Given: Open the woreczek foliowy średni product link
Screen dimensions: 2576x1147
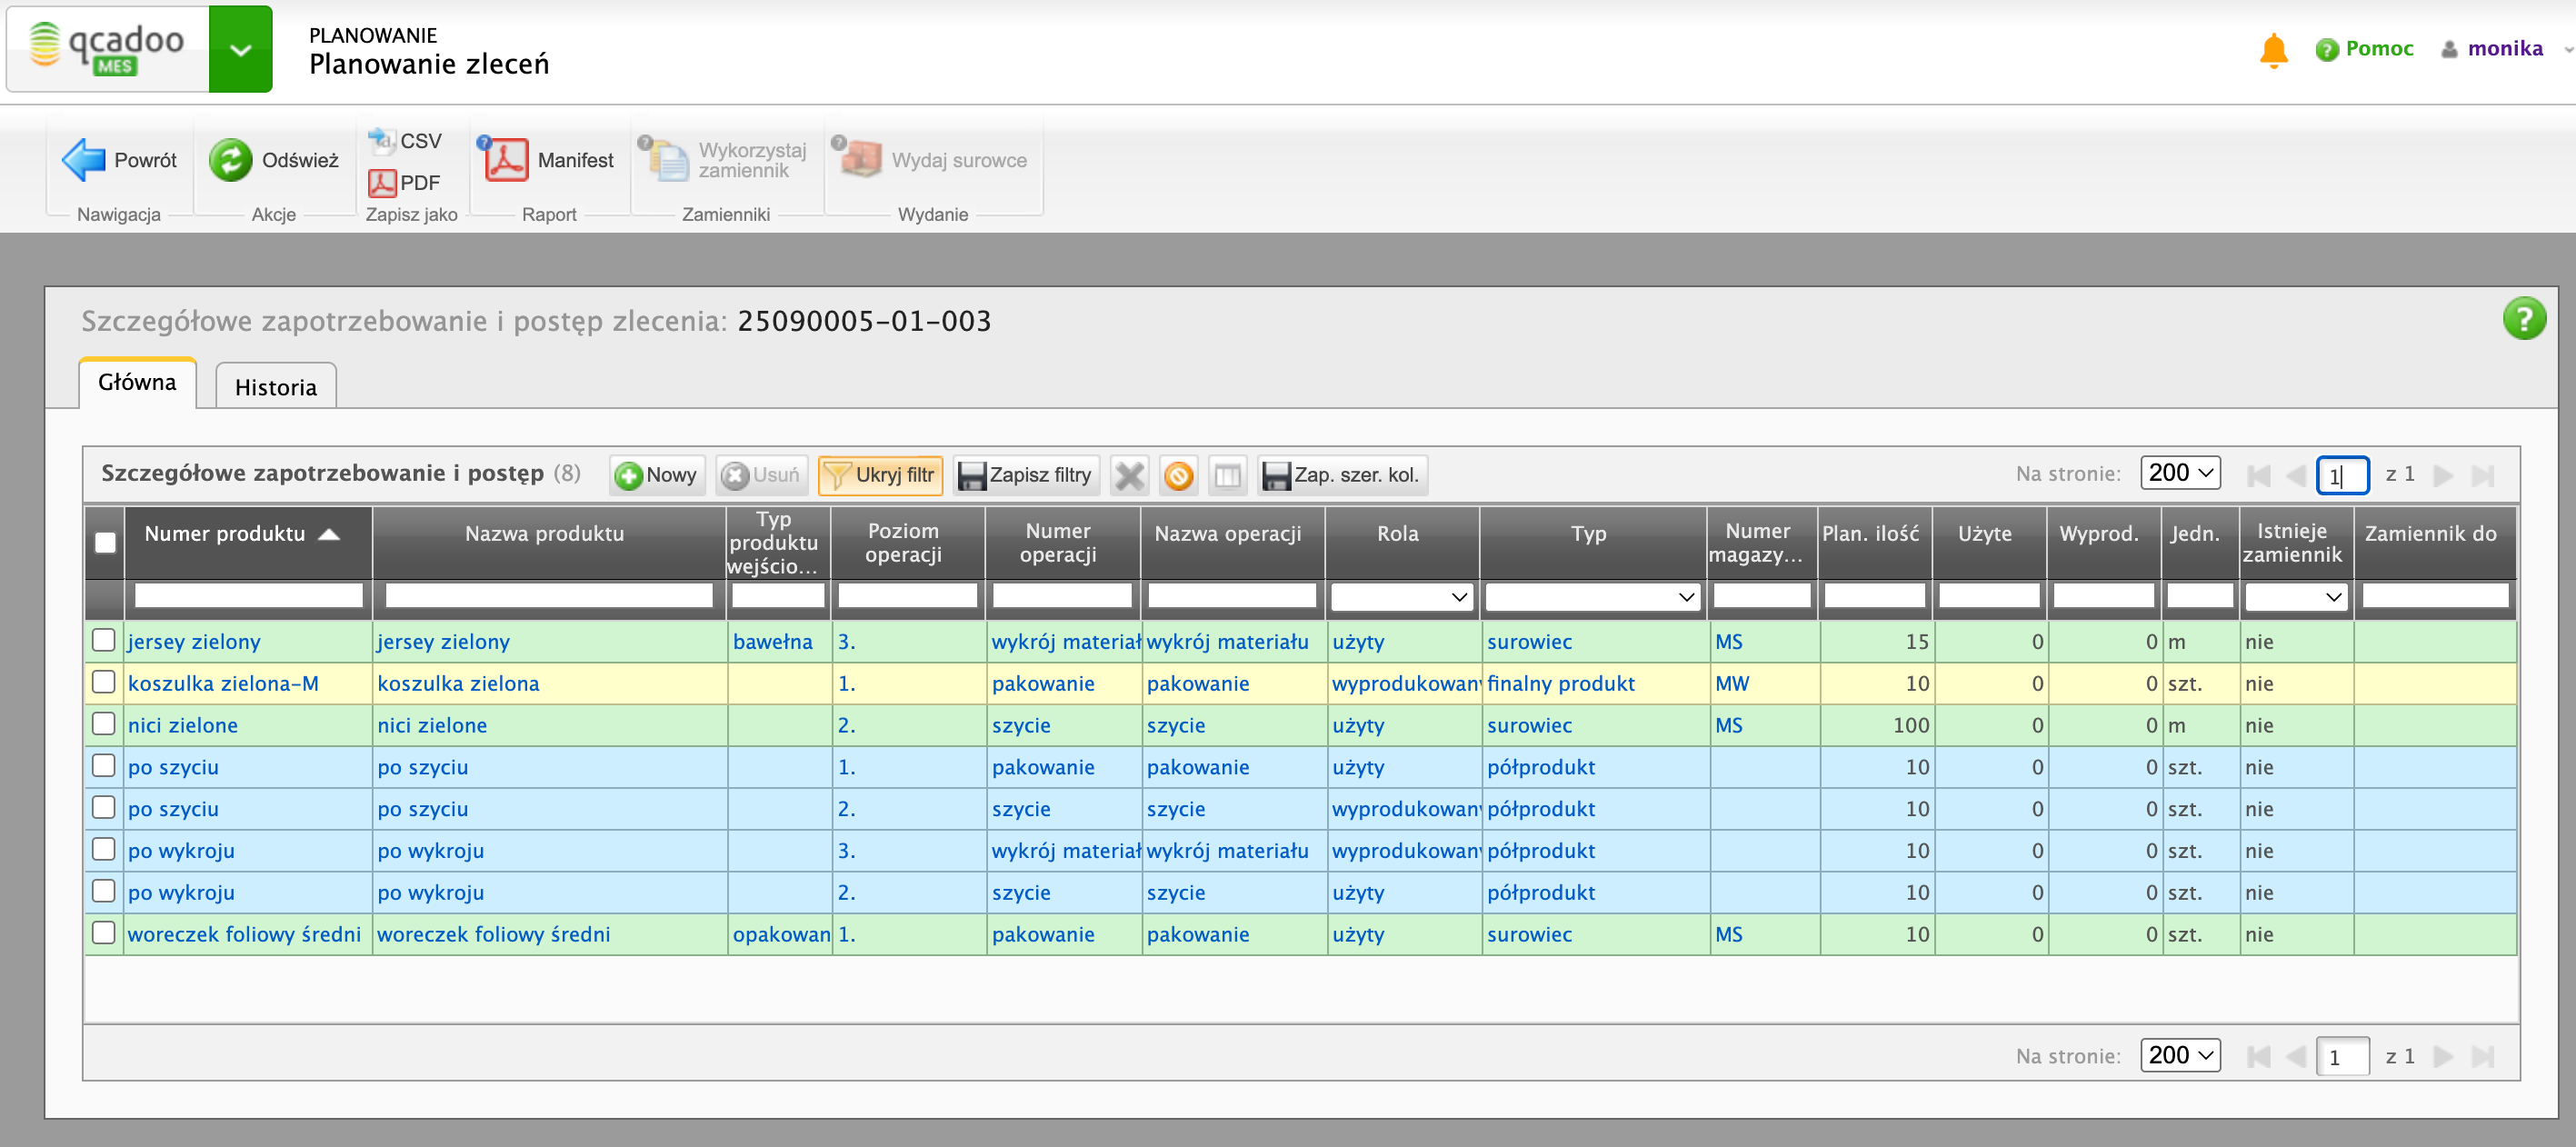Looking at the screenshot, I should point(244,933).
